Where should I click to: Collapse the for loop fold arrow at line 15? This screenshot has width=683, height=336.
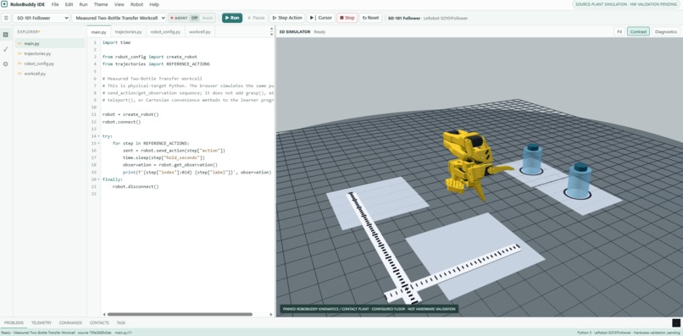pyautogui.click(x=99, y=143)
